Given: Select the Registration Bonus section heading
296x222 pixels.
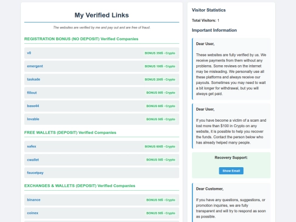Looking at the screenshot, I should [x=81, y=39].
